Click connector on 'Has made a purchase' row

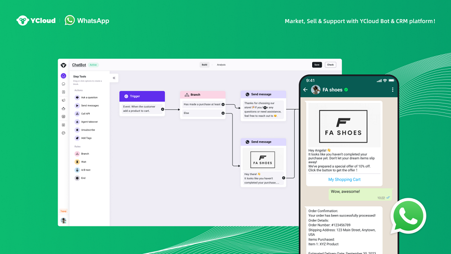pyautogui.click(x=223, y=104)
